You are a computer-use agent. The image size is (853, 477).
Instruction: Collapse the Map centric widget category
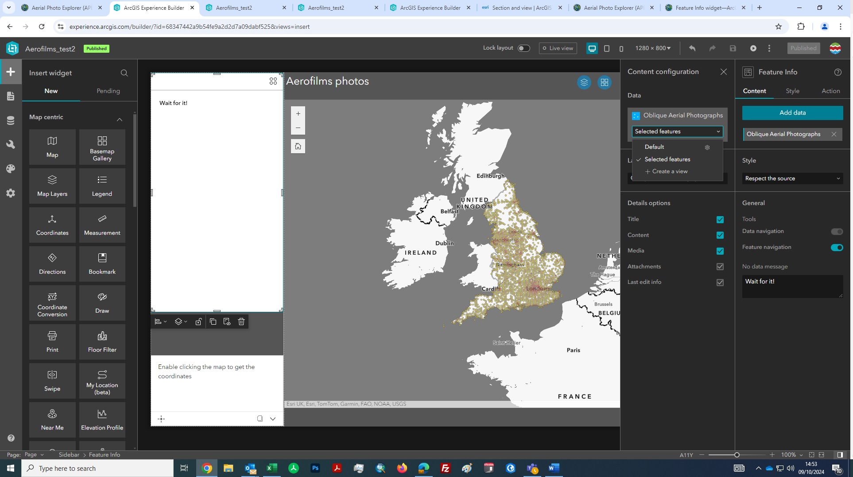(x=119, y=120)
